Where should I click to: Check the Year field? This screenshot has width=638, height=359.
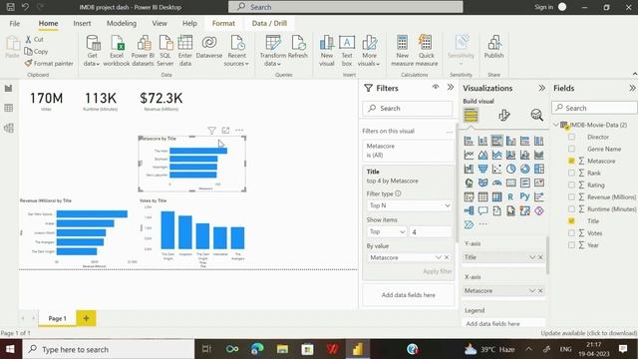point(571,245)
